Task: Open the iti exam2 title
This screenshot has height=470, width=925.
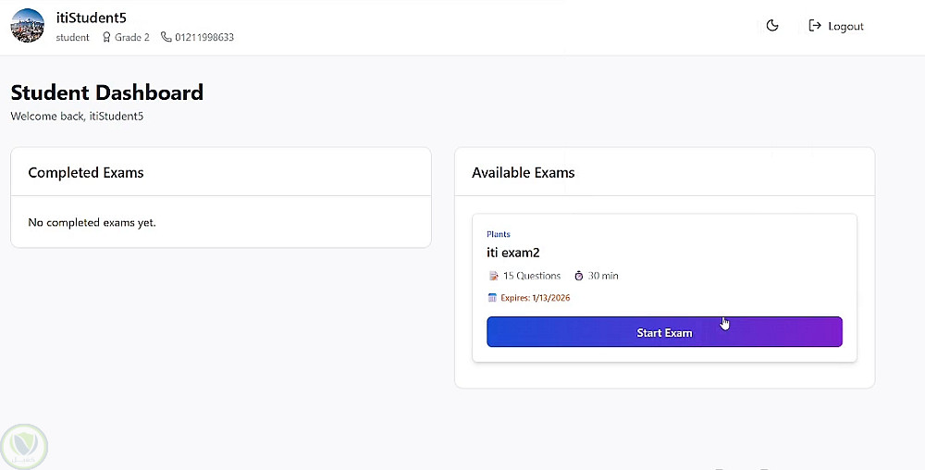Action: click(513, 252)
